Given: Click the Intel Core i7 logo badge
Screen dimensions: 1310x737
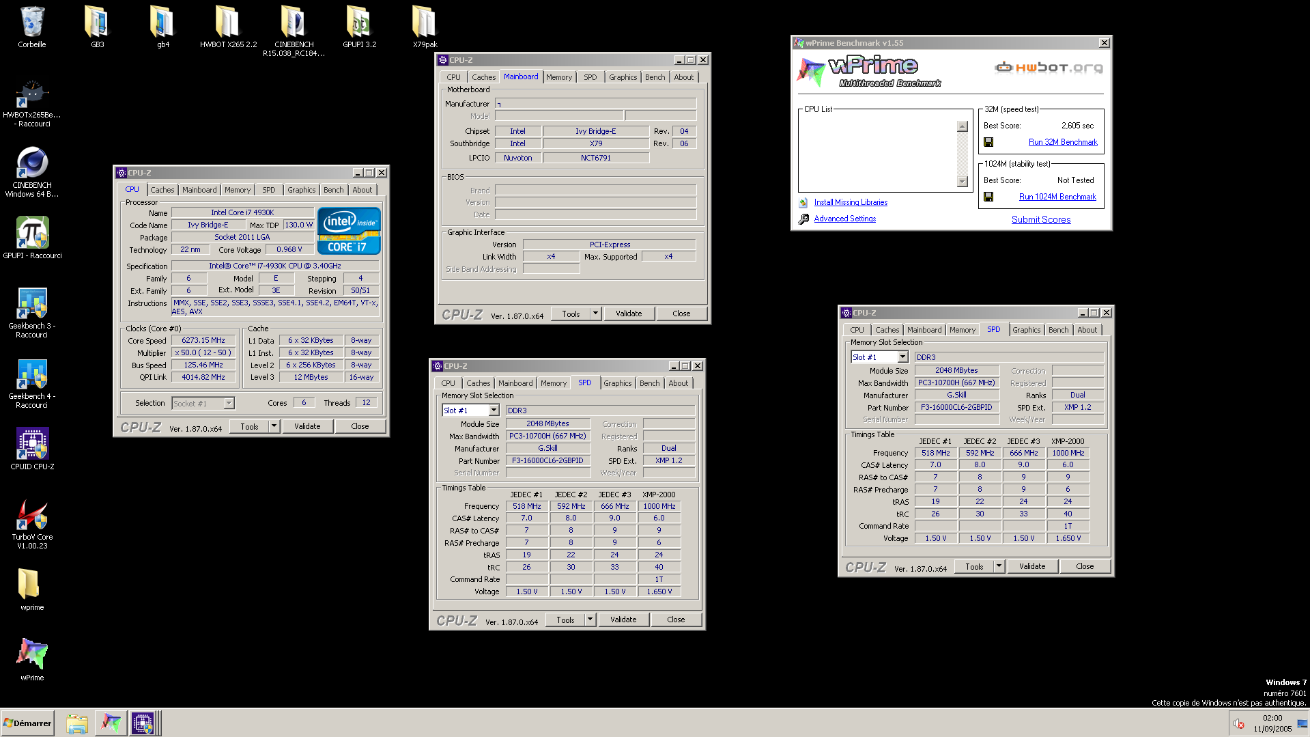Looking at the screenshot, I should (349, 231).
